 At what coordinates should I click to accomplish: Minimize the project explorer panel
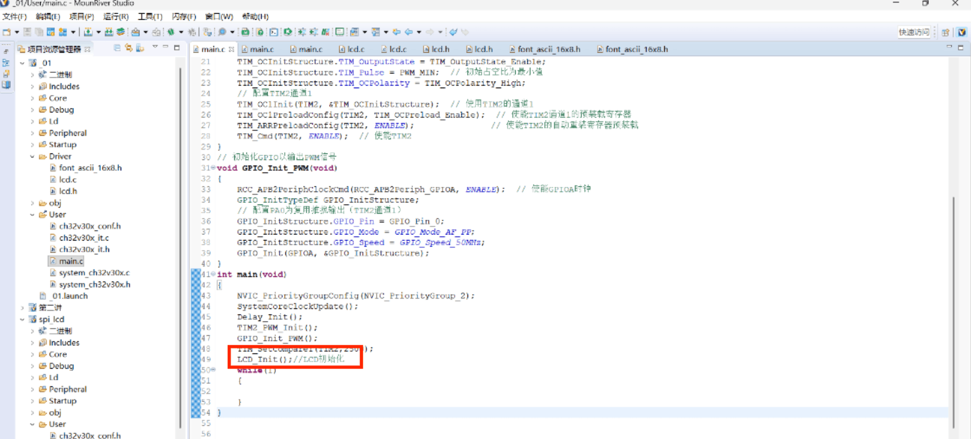166,48
